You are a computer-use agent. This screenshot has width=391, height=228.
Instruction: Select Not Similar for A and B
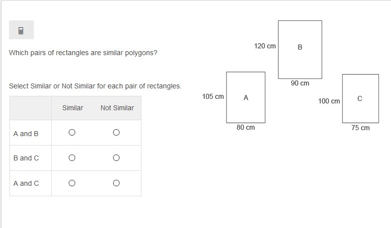point(116,133)
